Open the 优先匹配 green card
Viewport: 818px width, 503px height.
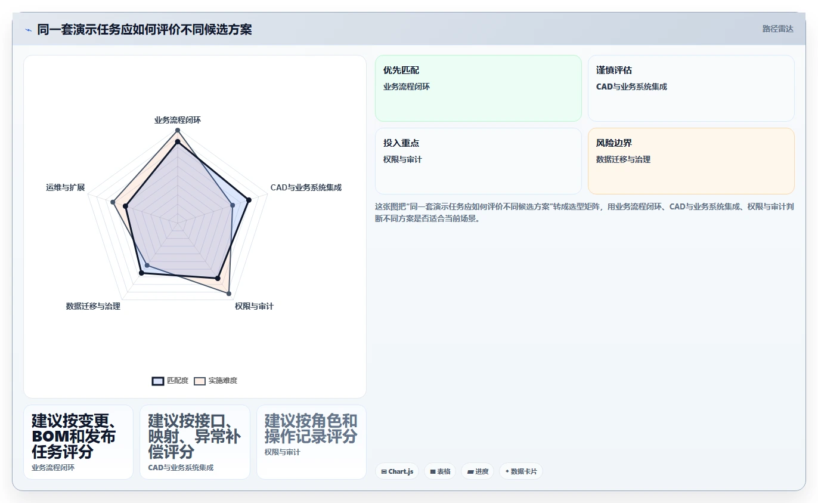pos(478,88)
